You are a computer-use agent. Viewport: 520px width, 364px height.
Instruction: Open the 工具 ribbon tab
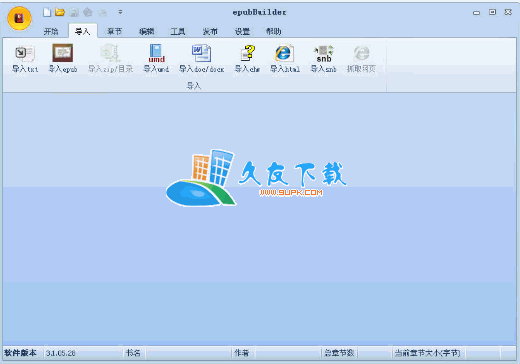pos(178,31)
